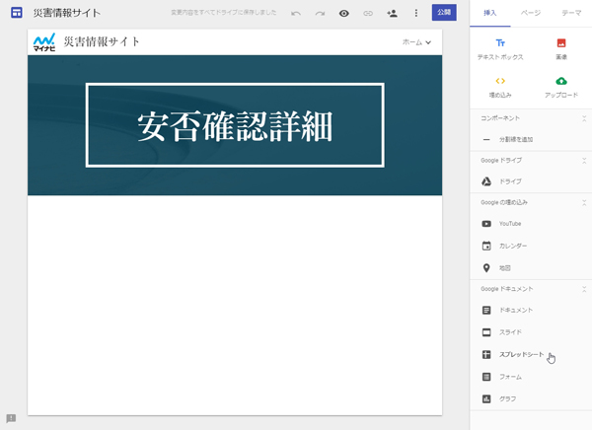This screenshot has width=592, height=430.
Task: Switch to the テーマ tab
Action: tap(571, 13)
